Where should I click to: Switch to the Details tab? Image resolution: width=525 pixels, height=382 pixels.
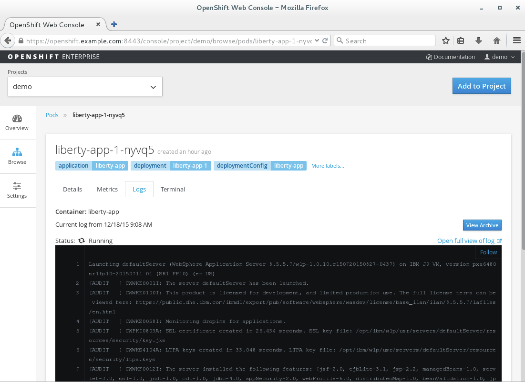[72, 189]
